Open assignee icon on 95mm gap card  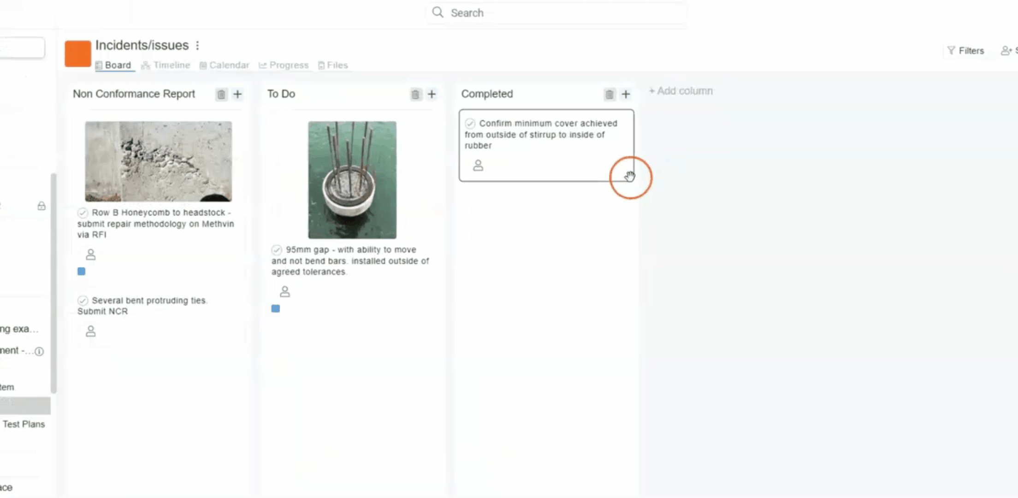285,291
